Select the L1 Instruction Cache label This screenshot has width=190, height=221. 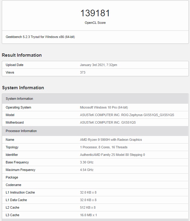[20, 193]
